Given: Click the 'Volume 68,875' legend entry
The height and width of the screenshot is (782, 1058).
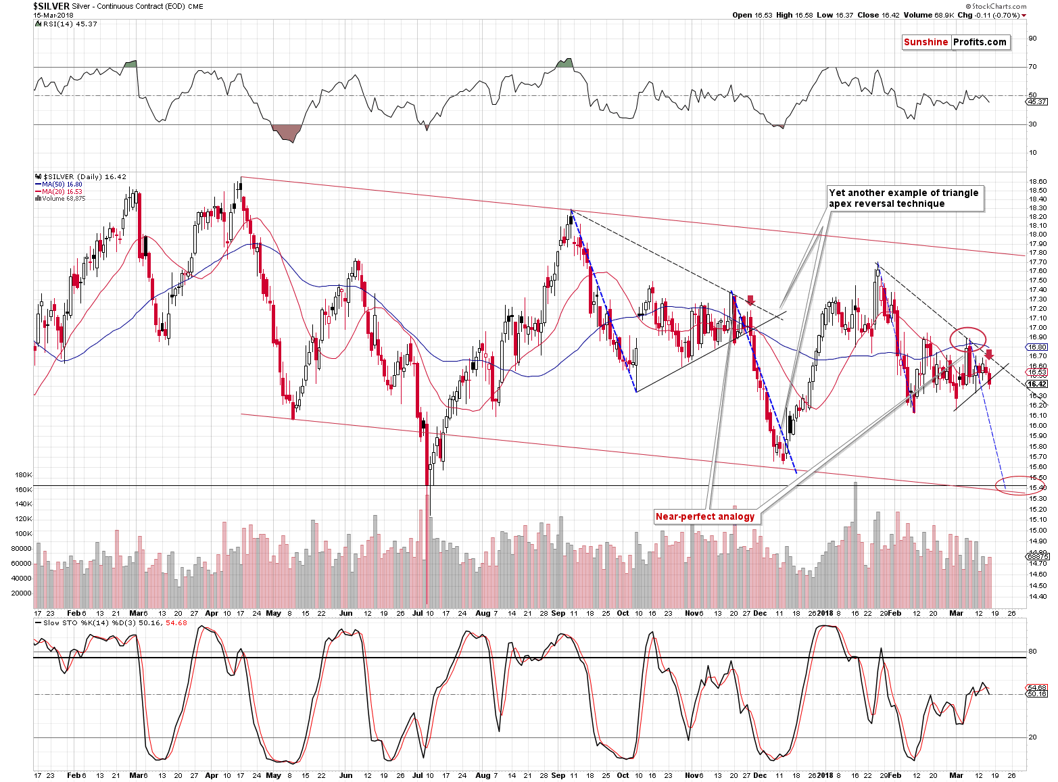Looking at the screenshot, I should click(59, 199).
